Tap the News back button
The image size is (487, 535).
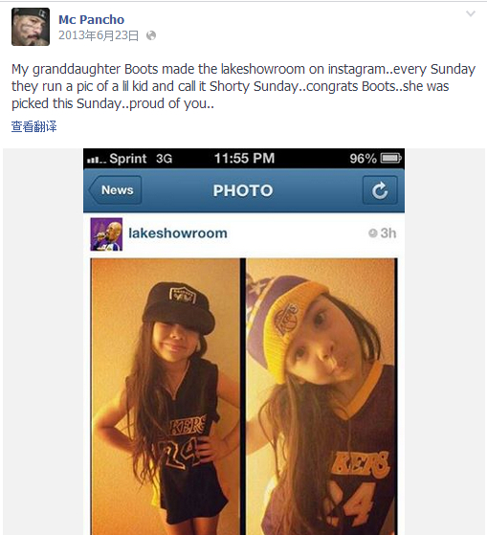click(x=115, y=190)
